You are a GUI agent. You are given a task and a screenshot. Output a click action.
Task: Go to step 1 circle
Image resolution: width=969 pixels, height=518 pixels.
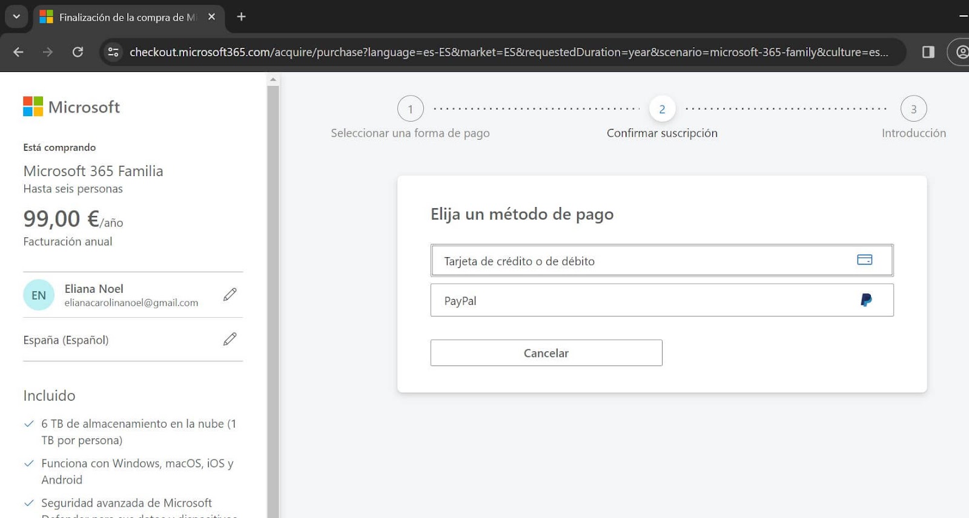(411, 109)
